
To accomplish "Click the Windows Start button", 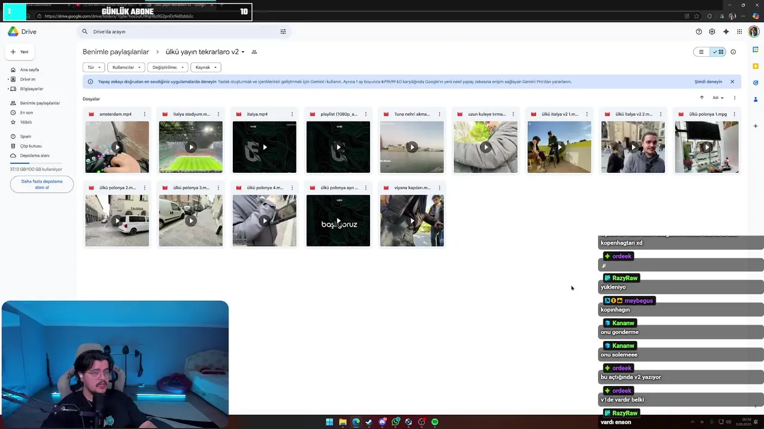I will pos(329,422).
